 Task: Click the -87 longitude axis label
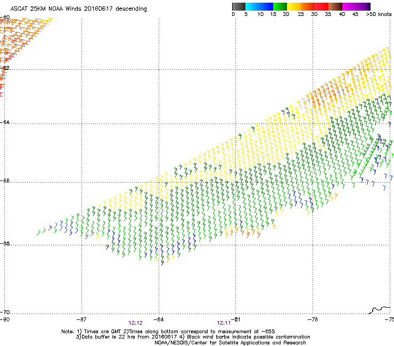pos(81,319)
